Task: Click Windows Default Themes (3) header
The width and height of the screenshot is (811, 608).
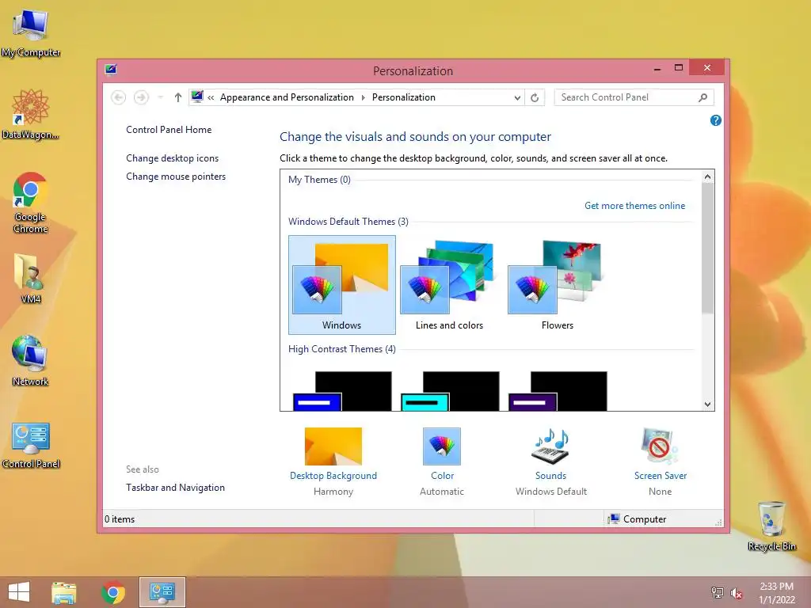Action: coord(348,222)
